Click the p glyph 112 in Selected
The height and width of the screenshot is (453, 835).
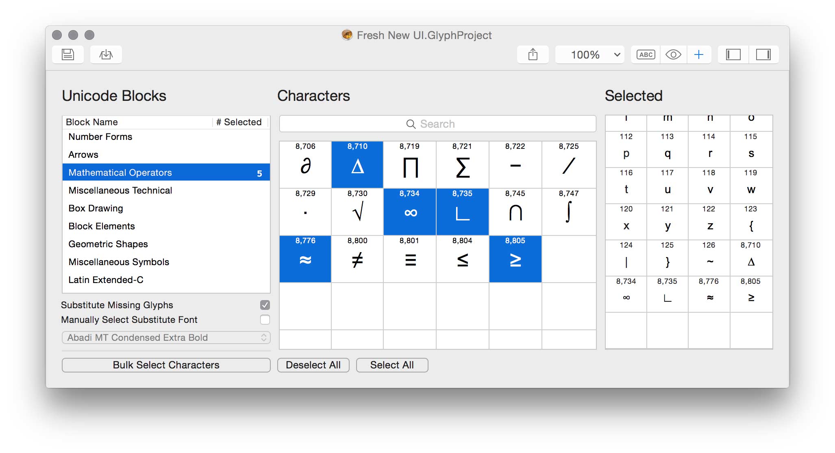[x=626, y=149]
